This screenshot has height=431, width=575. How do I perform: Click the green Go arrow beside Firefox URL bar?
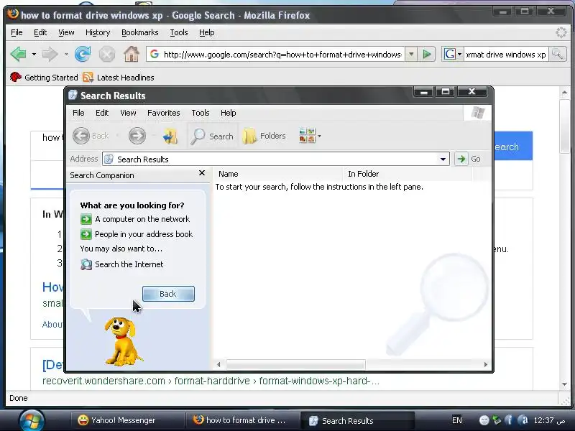tap(426, 55)
